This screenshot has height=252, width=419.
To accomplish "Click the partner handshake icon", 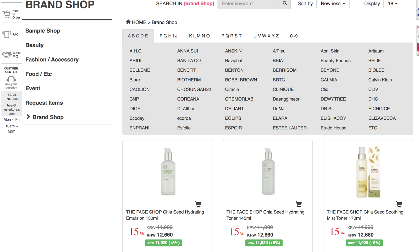I will click(x=7, y=54).
